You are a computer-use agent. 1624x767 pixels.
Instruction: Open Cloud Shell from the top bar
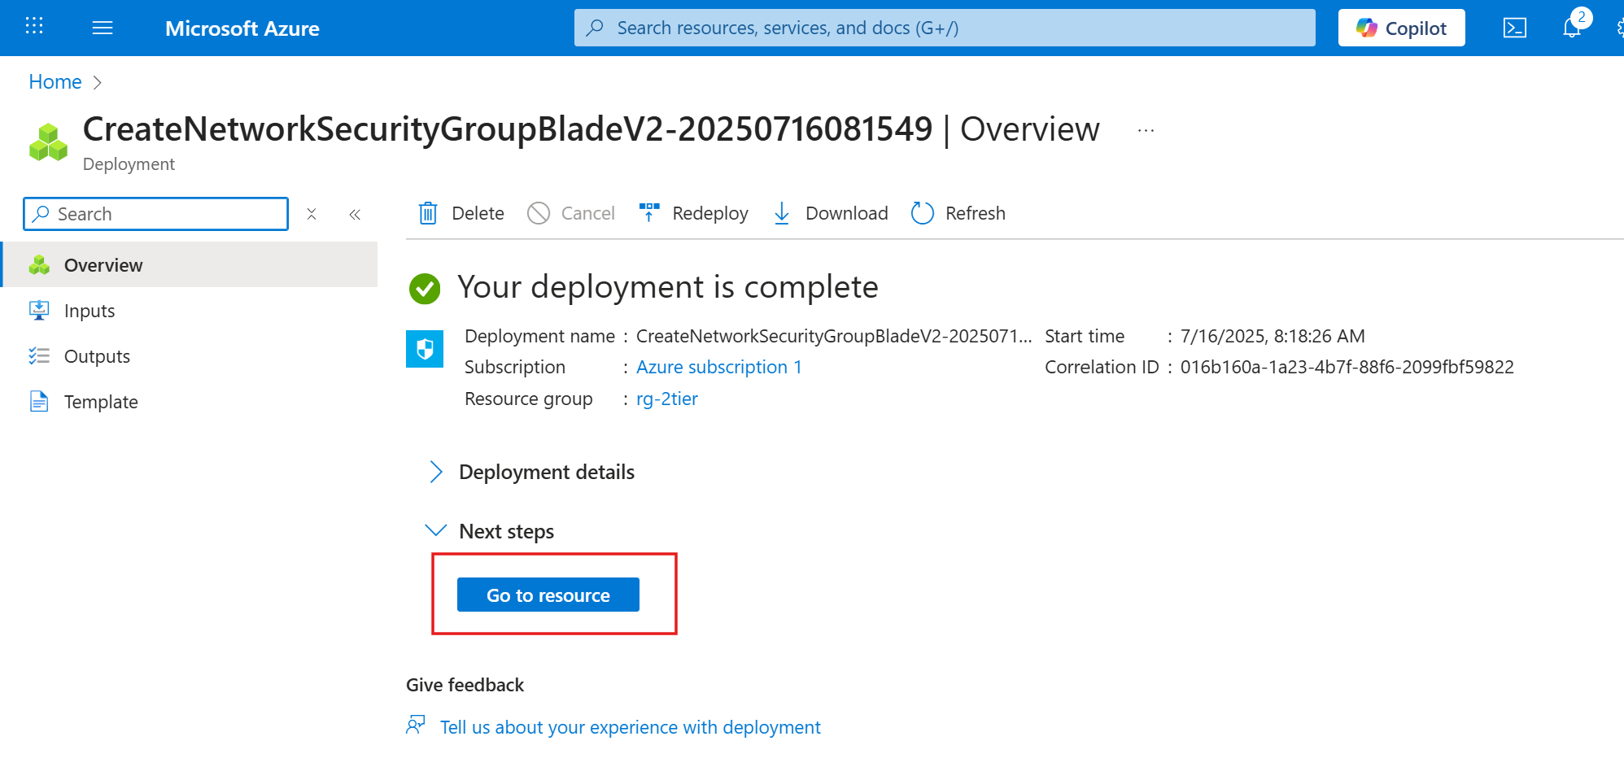pyautogui.click(x=1514, y=28)
